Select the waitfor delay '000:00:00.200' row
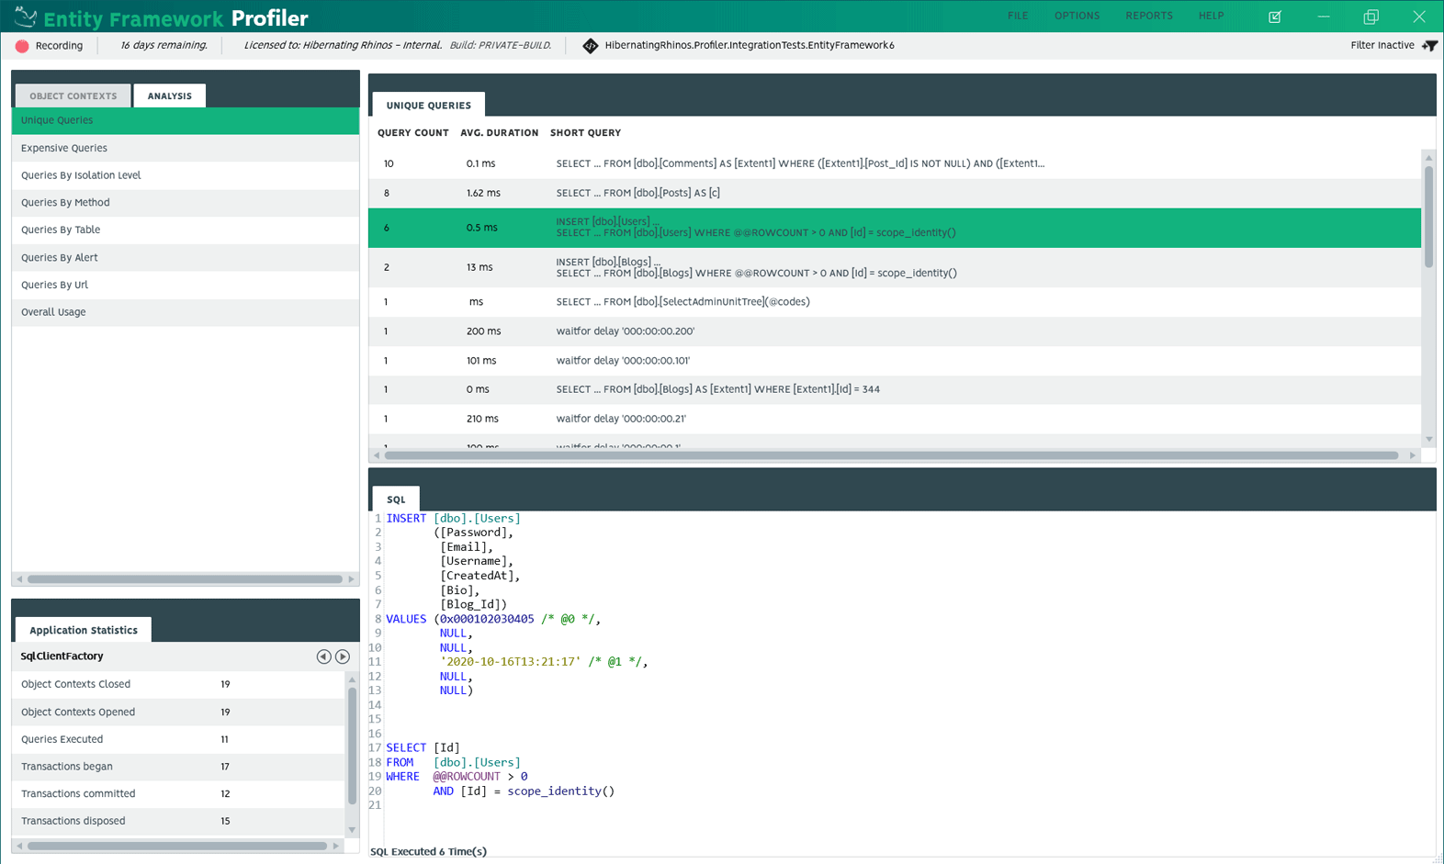Viewport: 1444px width, 864px height. pyautogui.click(x=895, y=331)
